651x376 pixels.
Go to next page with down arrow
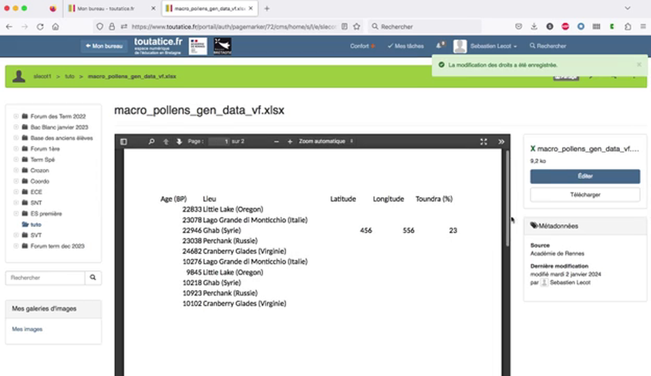(x=179, y=141)
